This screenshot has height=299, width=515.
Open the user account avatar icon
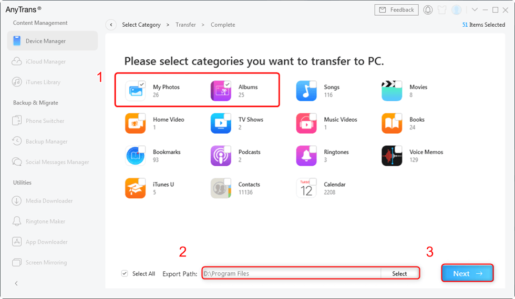457,10
